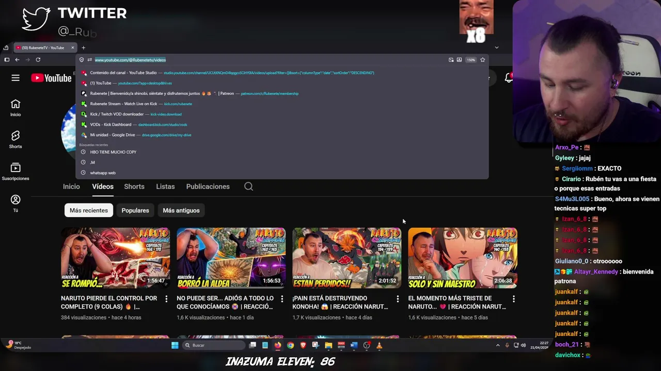The image size is (661, 371).
Task: Switch to the Publicaciones channel tab
Action: tap(208, 187)
